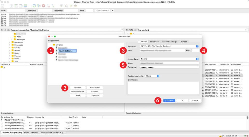Open the Failed transfers tab
This screenshot has height=137, width=249.
pyautogui.click(x=31, y=133)
